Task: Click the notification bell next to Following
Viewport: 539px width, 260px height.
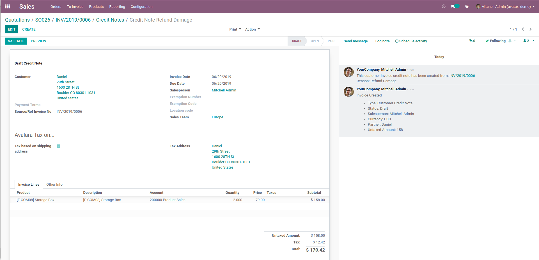Action: pyautogui.click(x=510, y=41)
